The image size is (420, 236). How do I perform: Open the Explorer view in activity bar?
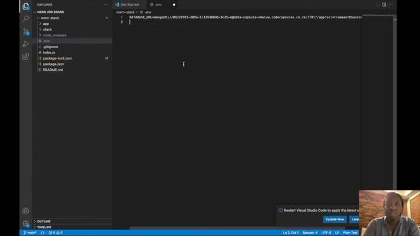[x=26, y=7]
